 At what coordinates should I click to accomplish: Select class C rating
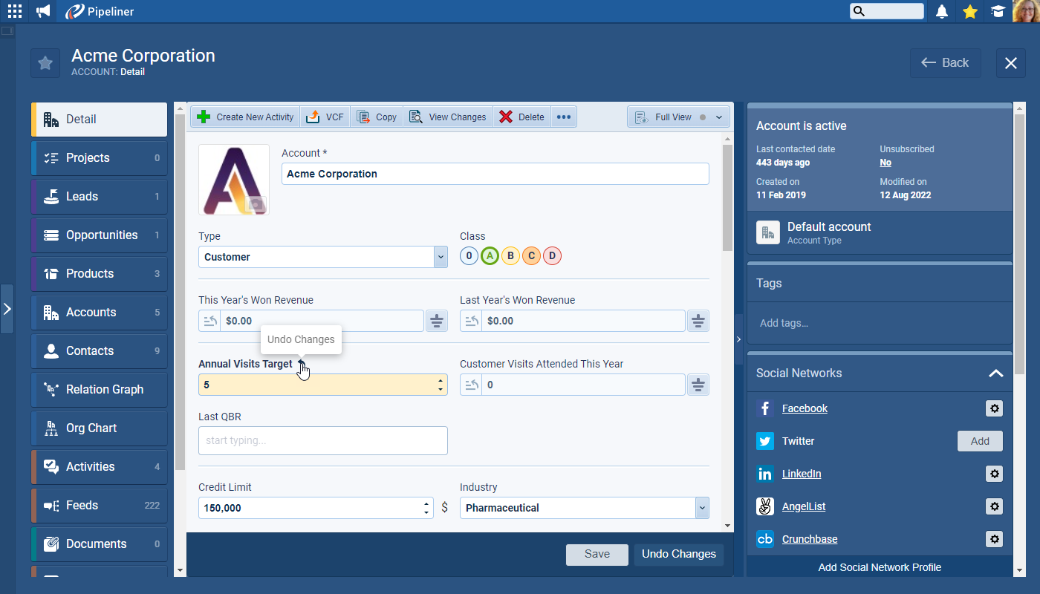pos(530,256)
